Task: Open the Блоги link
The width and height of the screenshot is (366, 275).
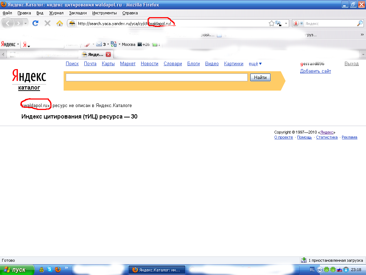Action: point(193,64)
